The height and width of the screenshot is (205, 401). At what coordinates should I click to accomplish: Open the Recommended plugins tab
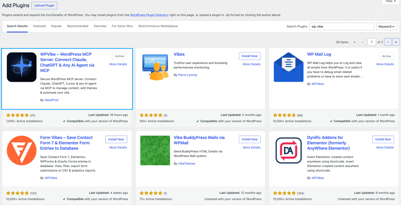78,26
